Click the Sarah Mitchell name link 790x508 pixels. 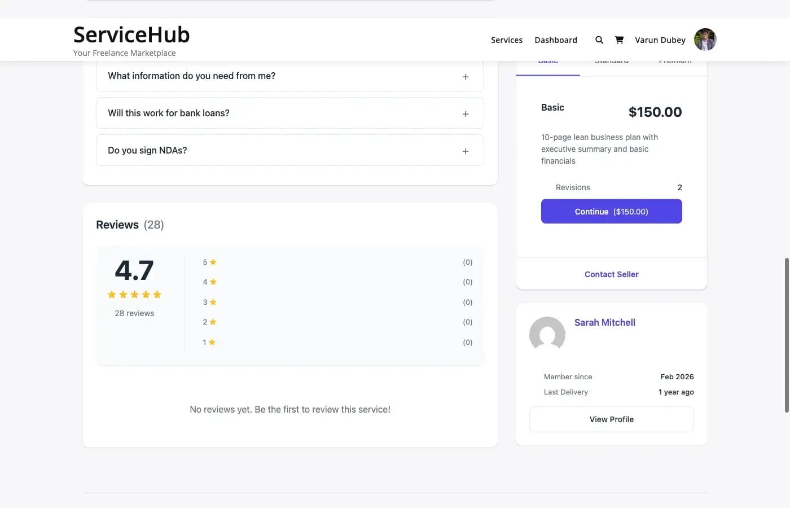604,322
